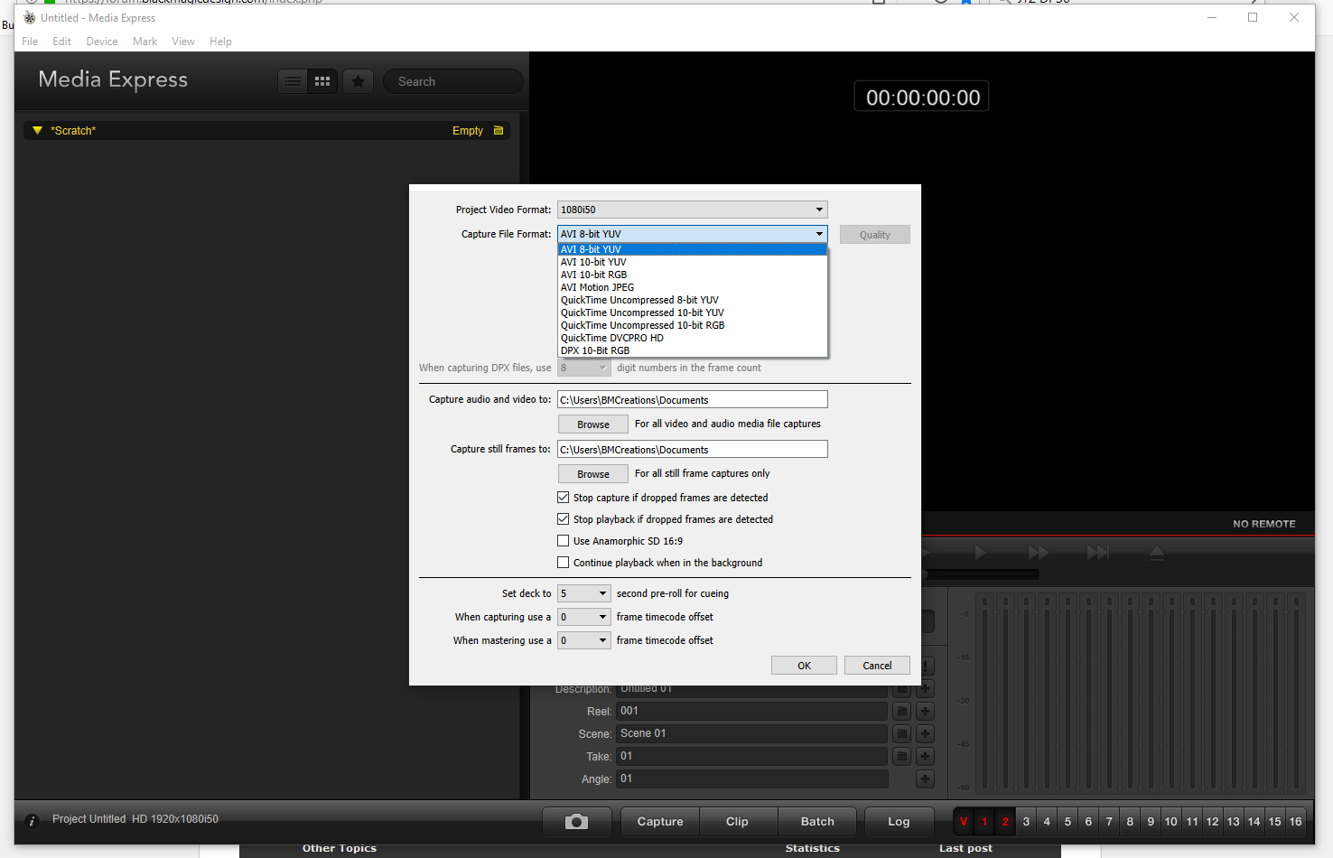The image size is (1333, 858).
Task: Select DPX 10-Bit RGB format
Action: point(692,350)
